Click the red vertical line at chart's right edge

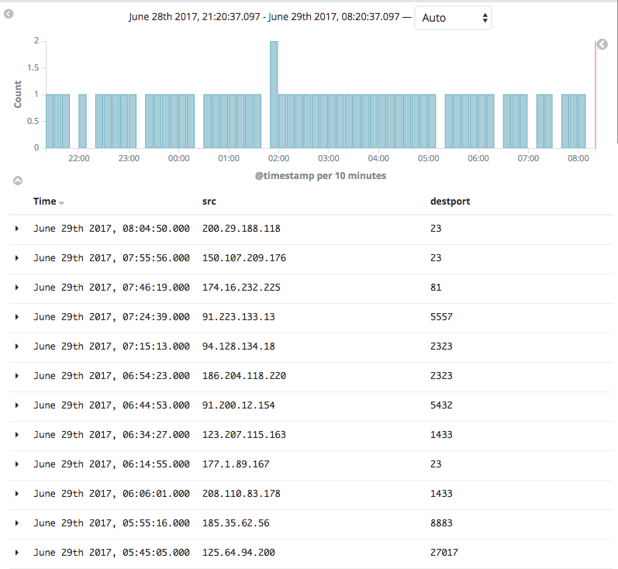(x=596, y=93)
